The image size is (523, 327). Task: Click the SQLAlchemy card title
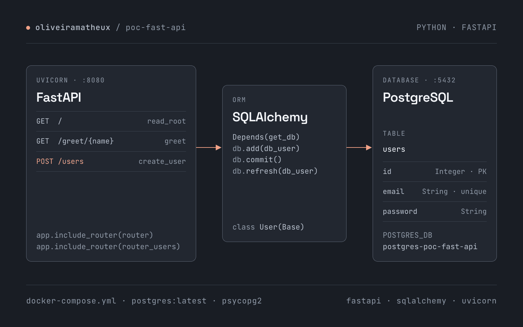270,117
